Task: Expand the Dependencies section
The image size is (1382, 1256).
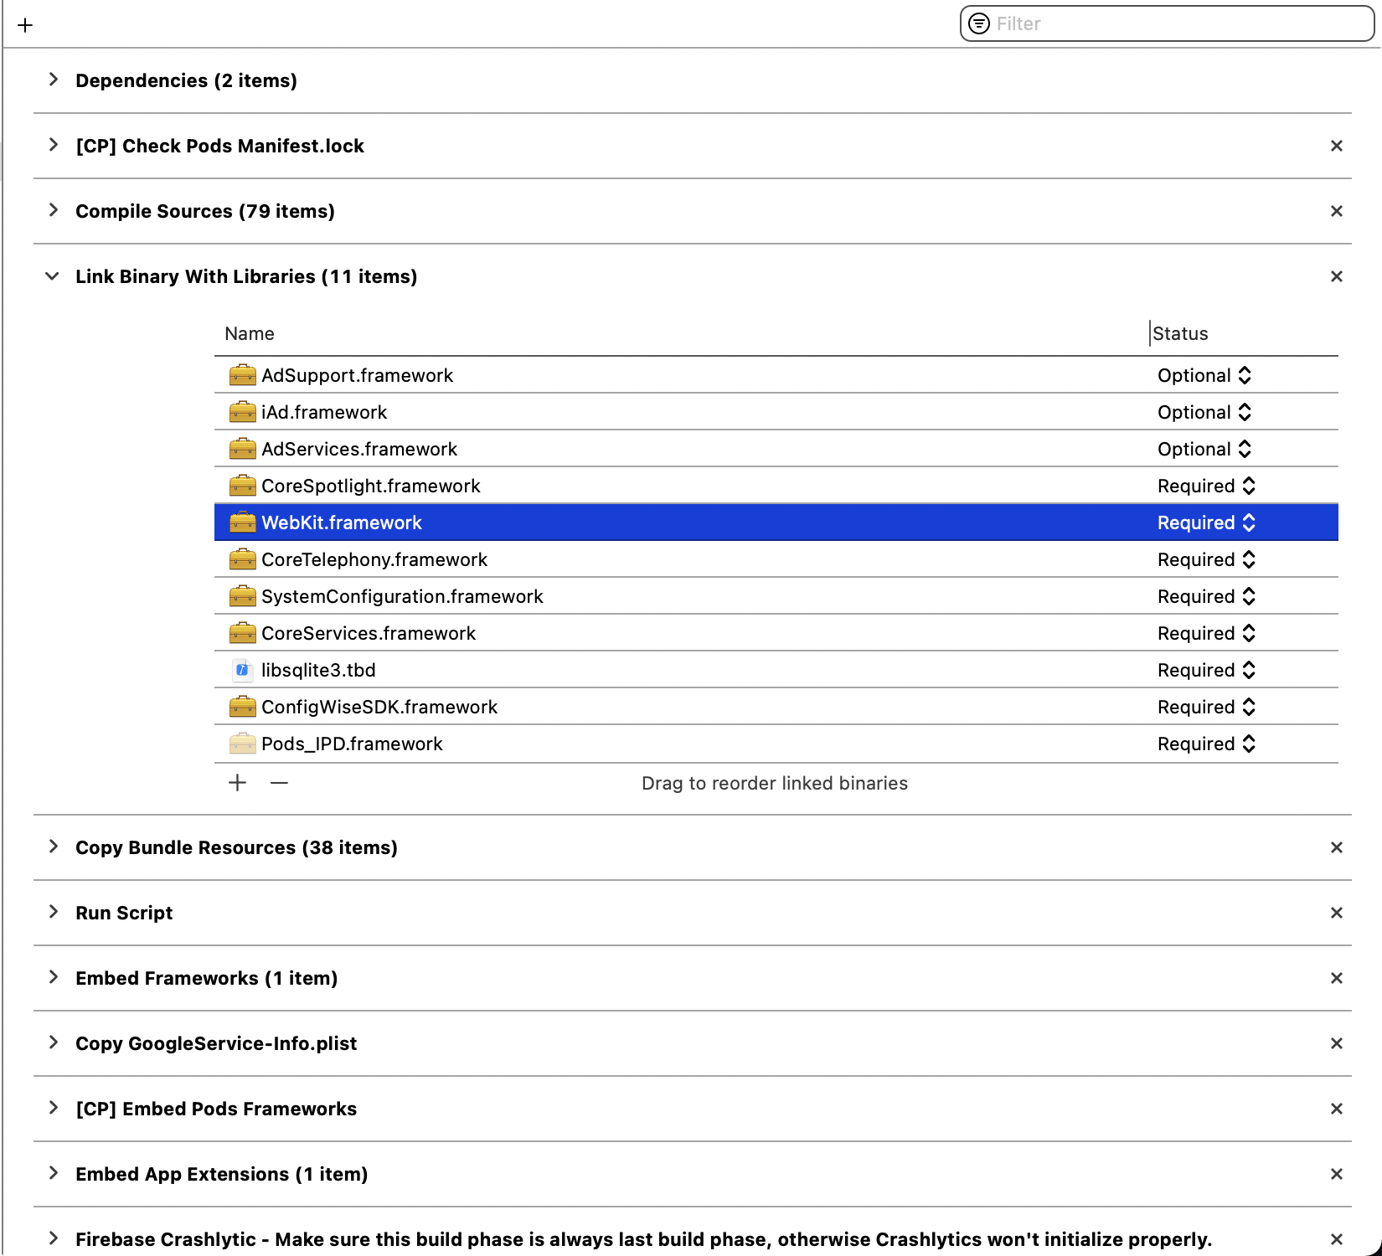Action: coord(53,80)
